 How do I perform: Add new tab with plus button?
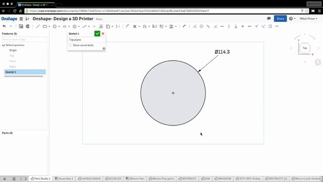tap(5, 179)
